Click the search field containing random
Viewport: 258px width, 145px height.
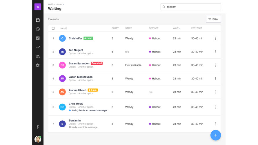click(x=191, y=7)
